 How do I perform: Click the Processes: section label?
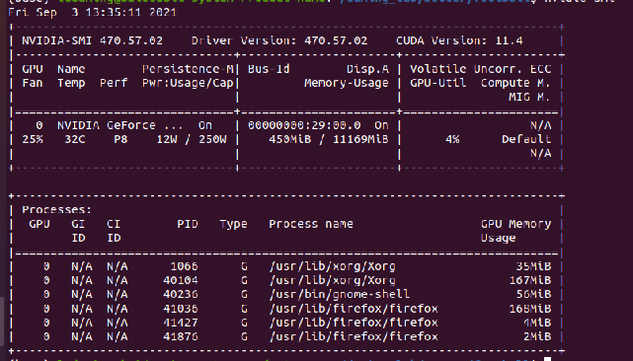57,210
